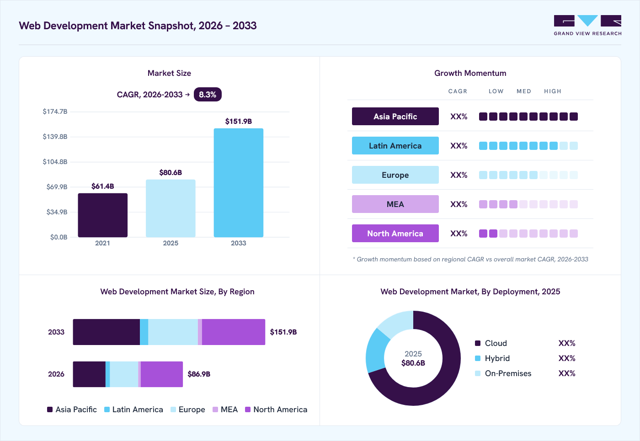
Task: Click the MED column header
Action: tap(524, 91)
